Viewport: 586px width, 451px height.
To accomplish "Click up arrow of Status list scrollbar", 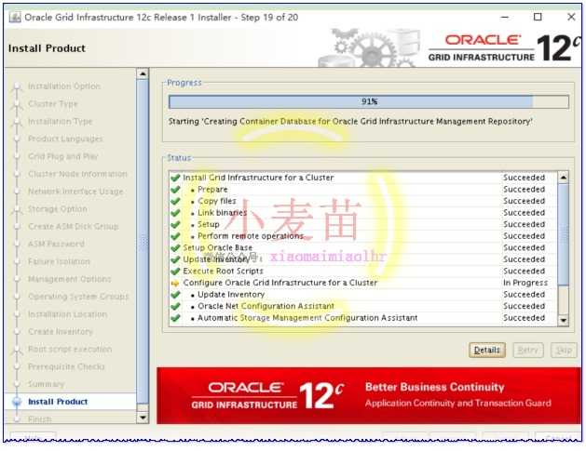I will 564,178.
